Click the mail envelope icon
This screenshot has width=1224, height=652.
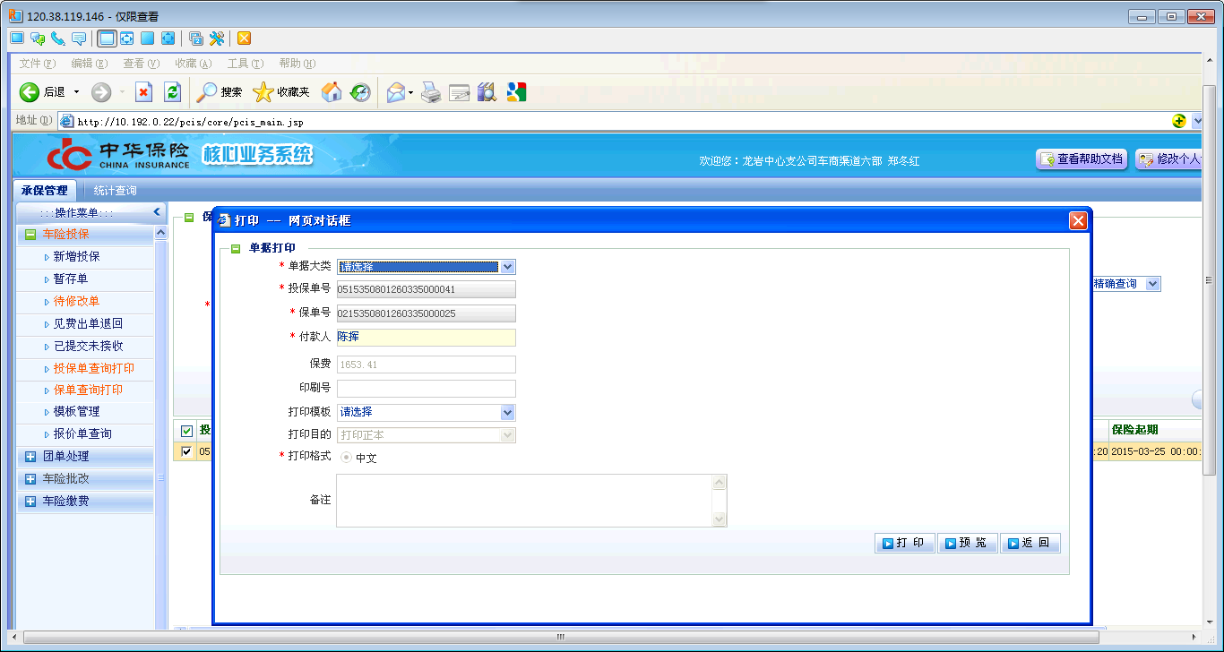(395, 92)
